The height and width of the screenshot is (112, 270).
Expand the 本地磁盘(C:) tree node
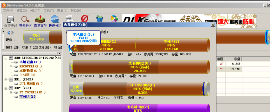[x=11, y=71]
